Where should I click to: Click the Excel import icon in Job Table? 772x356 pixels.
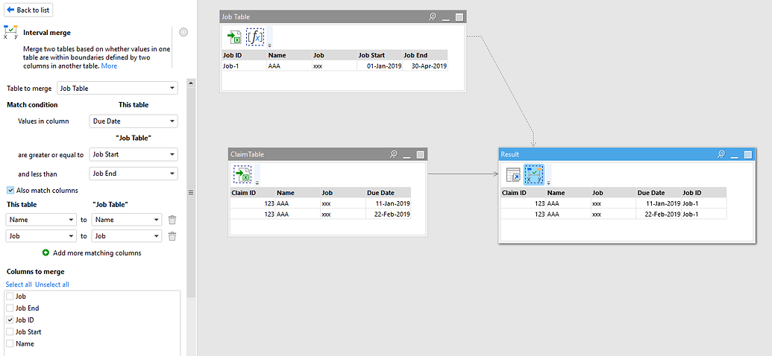pos(234,37)
